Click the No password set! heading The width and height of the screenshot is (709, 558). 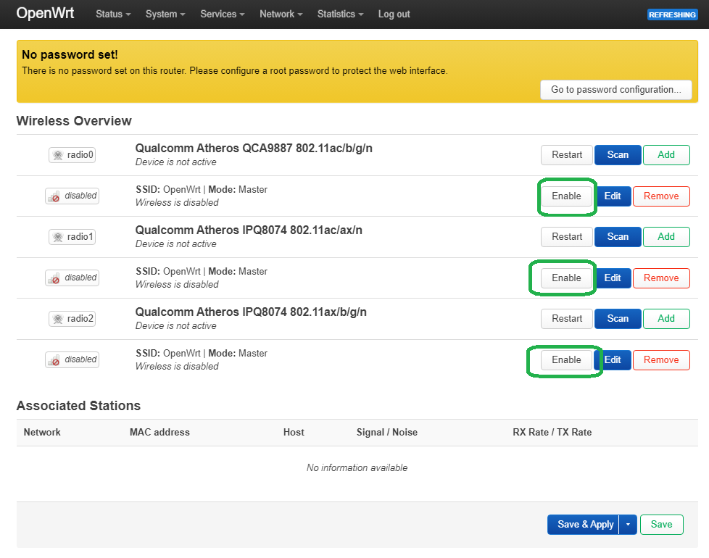tap(70, 54)
